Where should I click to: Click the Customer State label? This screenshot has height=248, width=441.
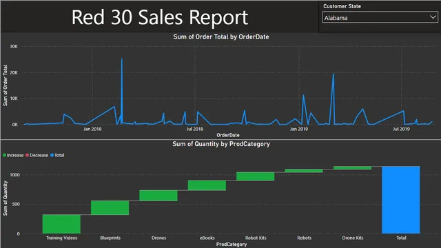(342, 6)
